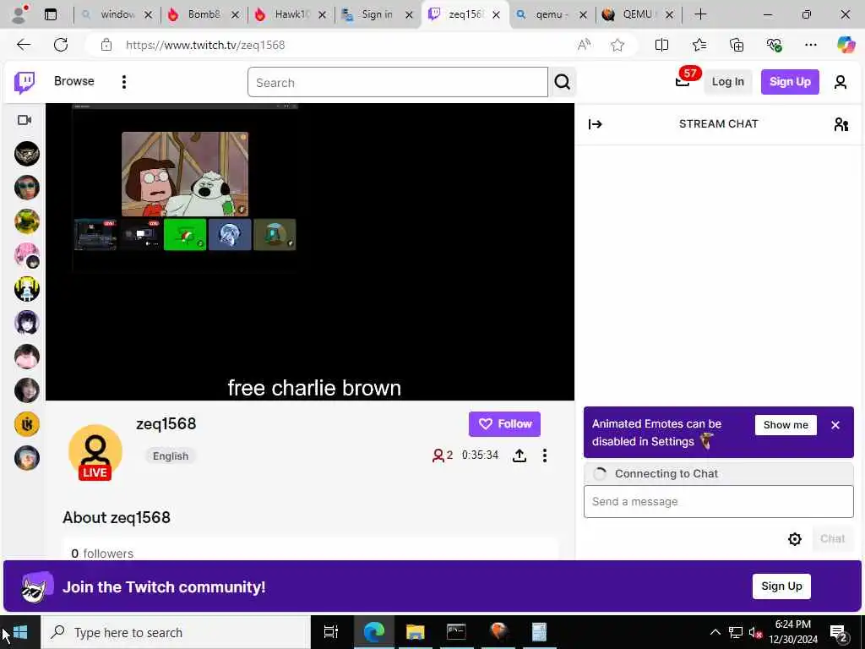Open Task View on taskbar
865x649 pixels.
(331, 632)
